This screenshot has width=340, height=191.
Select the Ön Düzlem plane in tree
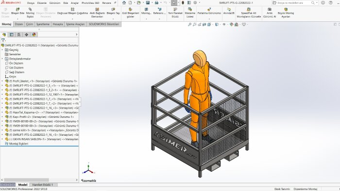tap(16, 63)
